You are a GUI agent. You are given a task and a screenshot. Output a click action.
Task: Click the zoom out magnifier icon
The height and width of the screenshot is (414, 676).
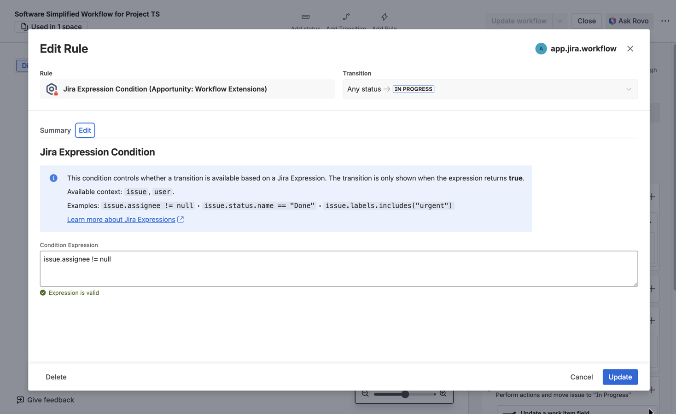click(x=365, y=394)
